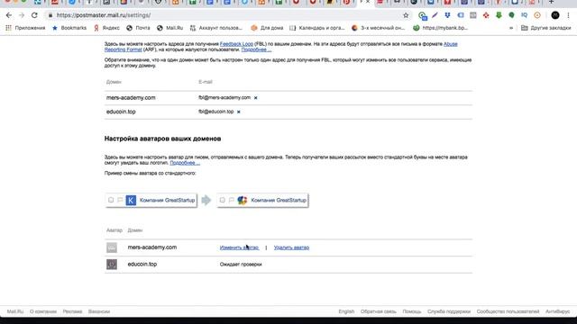The width and height of the screenshot is (577, 324).
Task: Open the 3-х месячный он... bookmark
Action: 379,28
